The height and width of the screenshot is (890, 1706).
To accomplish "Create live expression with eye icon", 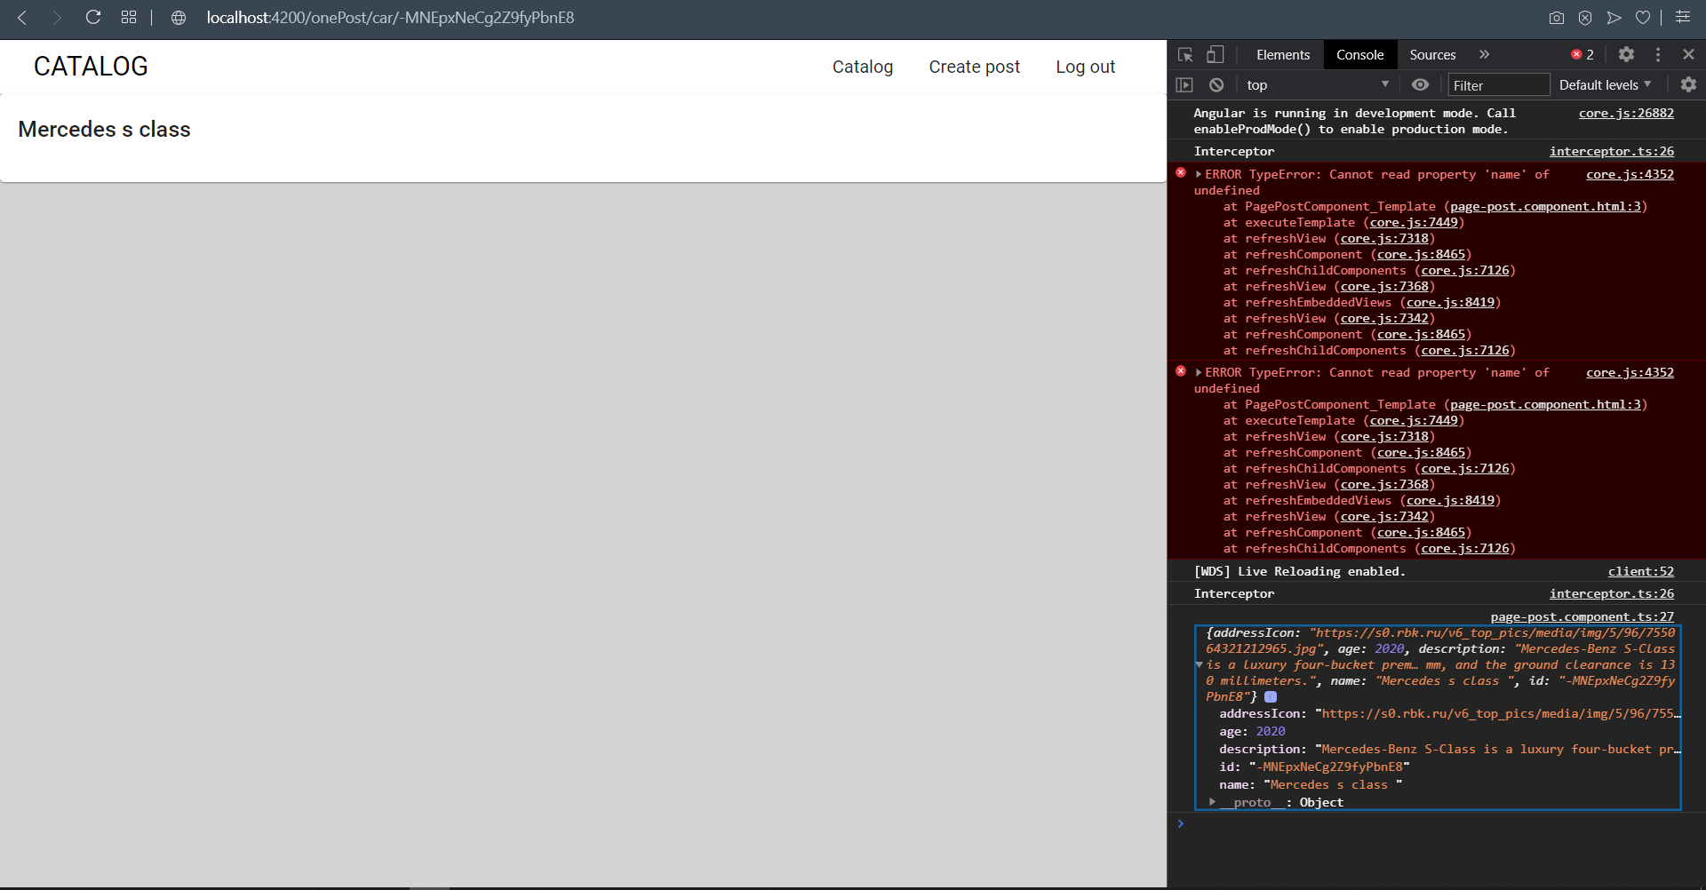I will click(1420, 84).
